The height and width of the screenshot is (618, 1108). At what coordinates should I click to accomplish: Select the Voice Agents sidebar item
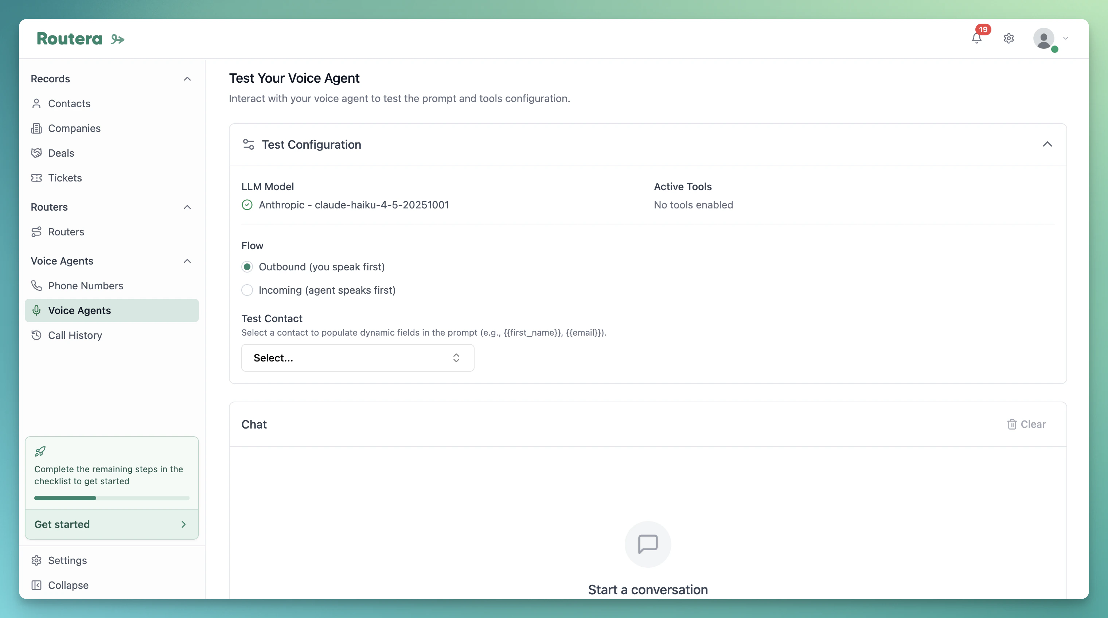point(112,310)
